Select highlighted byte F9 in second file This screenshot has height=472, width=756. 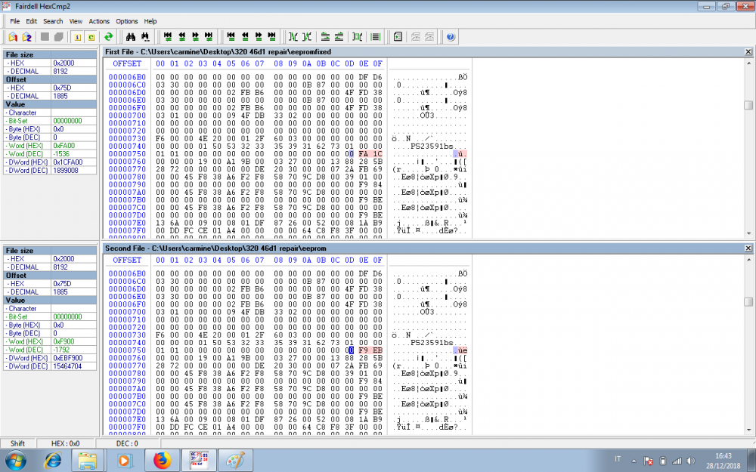(364, 350)
